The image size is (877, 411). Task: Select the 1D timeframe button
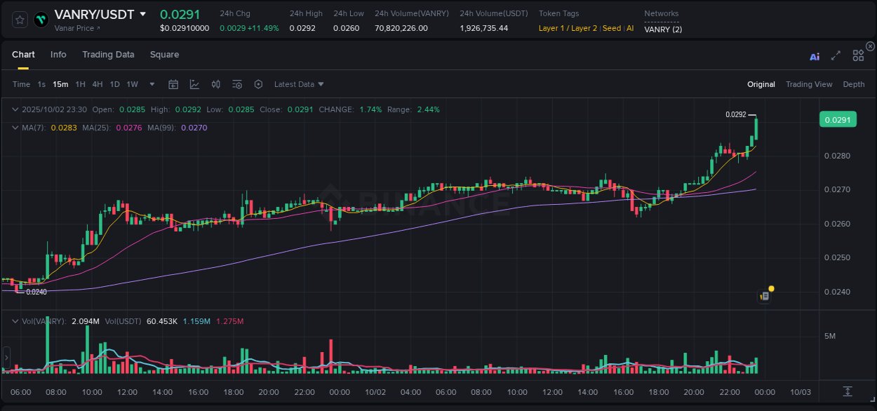click(x=115, y=84)
